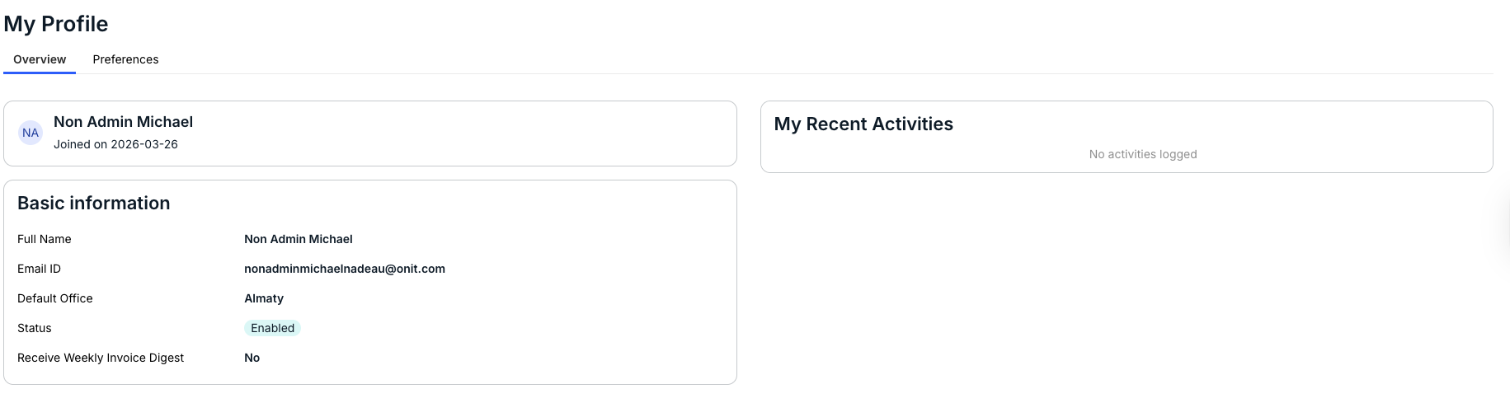Click the Status label
Image resolution: width=1510 pixels, height=417 pixels.
coord(35,328)
